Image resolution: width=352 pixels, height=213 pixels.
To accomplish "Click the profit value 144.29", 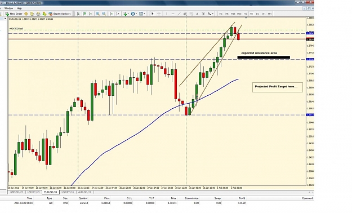I will pos(242,203).
